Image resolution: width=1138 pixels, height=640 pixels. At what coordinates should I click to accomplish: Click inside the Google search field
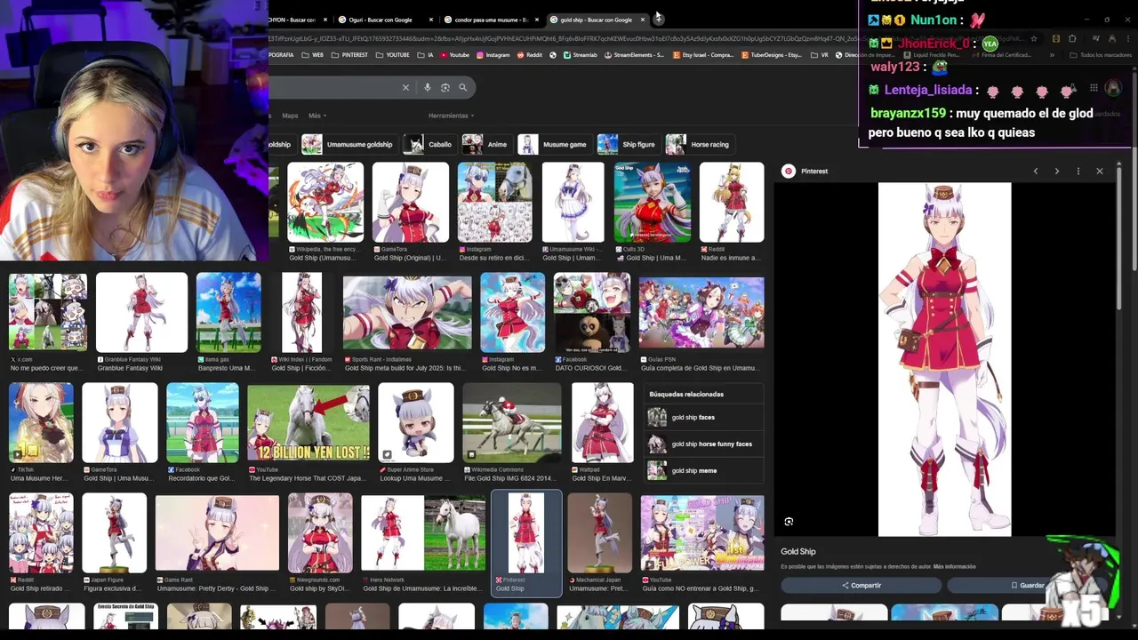pyautogui.click(x=333, y=87)
